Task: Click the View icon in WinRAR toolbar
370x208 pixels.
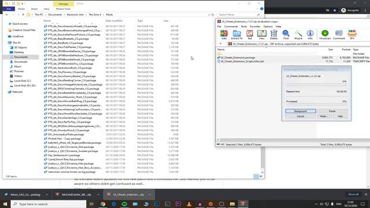Action: (x=262, y=35)
